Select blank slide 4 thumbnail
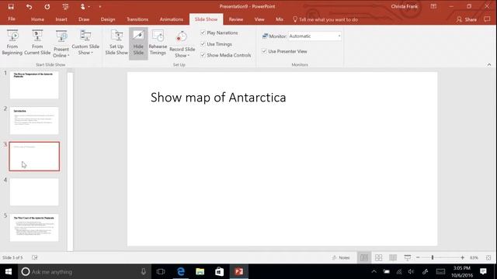The height and width of the screenshot is (279, 497). point(34,191)
